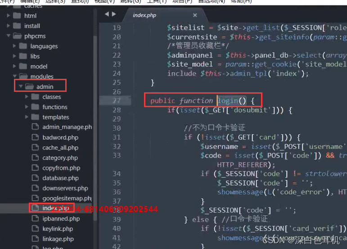Click the linkage.php file icon
Viewport: 347px width, 249px height.
[35, 239]
